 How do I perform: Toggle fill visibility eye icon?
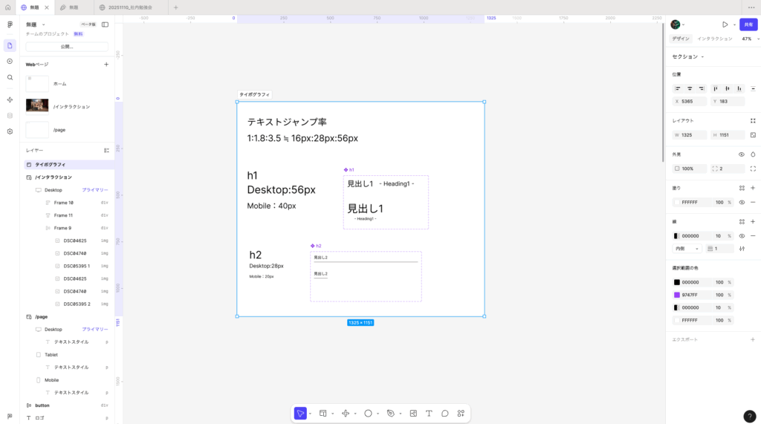point(742,202)
